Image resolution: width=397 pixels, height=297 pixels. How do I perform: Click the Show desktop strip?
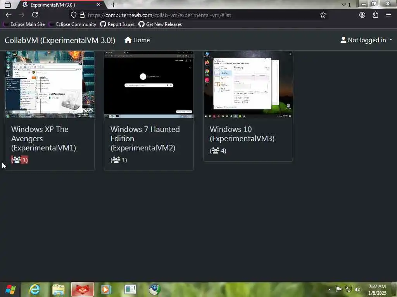coord(394,289)
